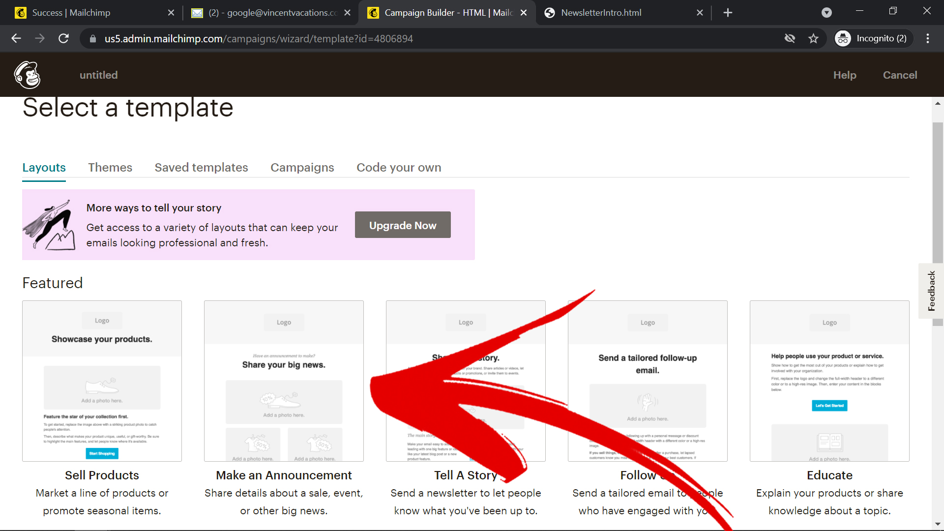Open the Incognito profile button

pyautogui.click(x=873, y=38)
